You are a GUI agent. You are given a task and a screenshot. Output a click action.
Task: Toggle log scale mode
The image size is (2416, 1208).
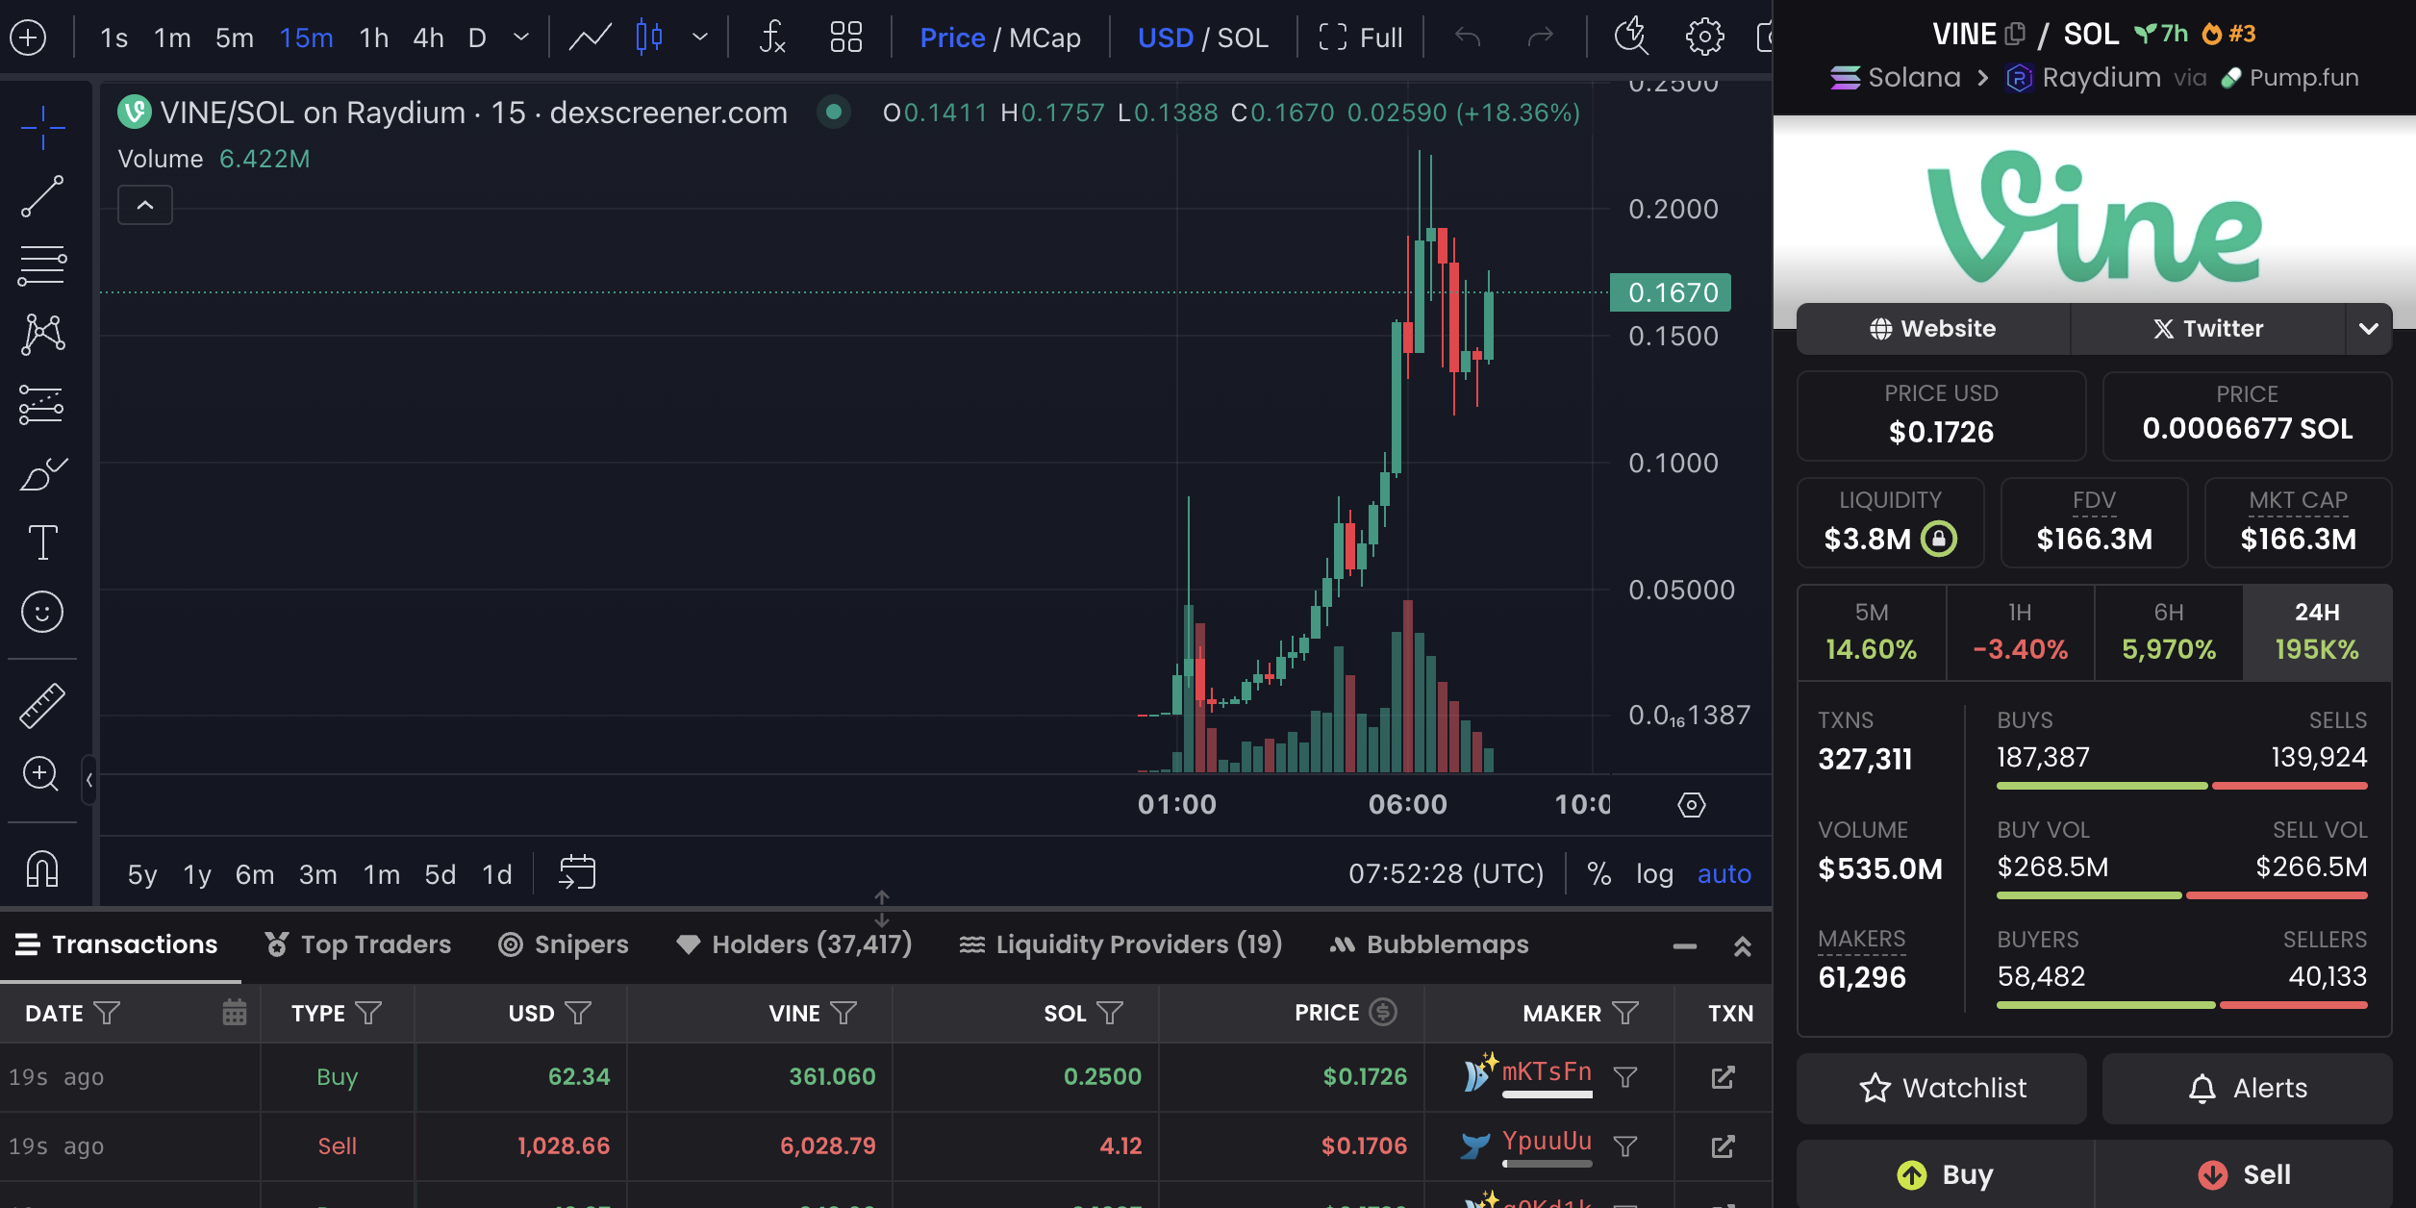point(1654,873)
